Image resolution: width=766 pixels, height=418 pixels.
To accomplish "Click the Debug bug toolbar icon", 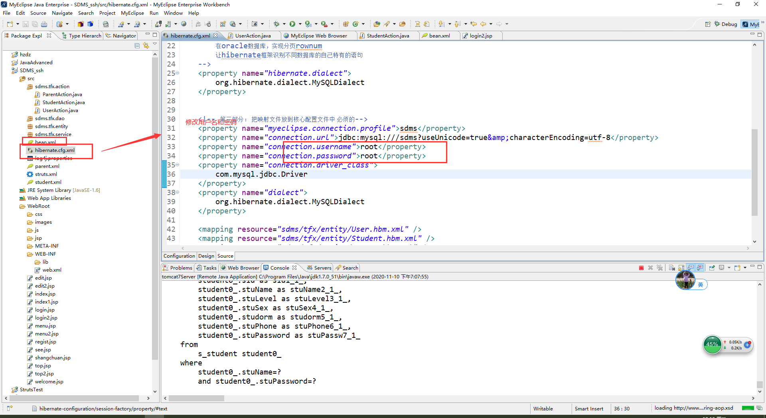I will tap(276, 24).
